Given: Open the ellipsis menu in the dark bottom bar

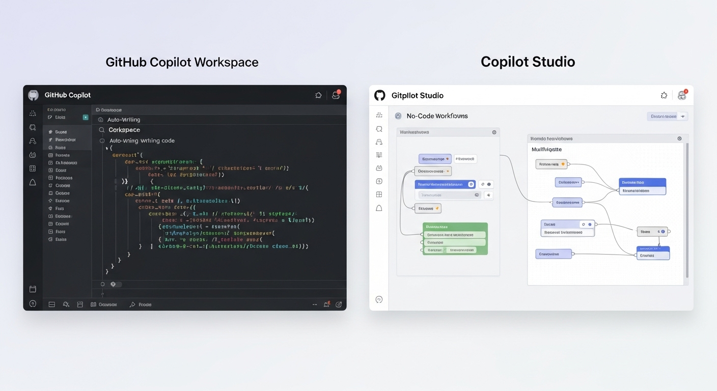Looking at the screenshot, I should point(315,304).
